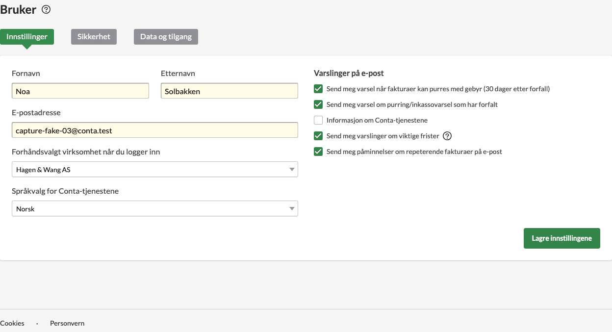The width and height of the screenshot is (612, 332).
Task: Go to the Data og tilgang tab
Action: click(166, 37)
